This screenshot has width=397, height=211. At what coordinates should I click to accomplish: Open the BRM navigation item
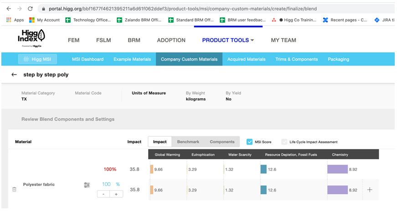[x=134, y=40]
